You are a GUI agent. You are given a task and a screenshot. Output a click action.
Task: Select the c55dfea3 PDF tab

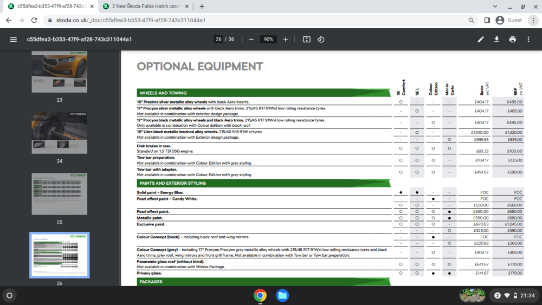(x=50, y=6)
